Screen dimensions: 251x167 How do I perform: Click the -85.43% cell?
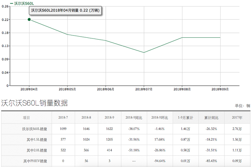pos(211,161)
